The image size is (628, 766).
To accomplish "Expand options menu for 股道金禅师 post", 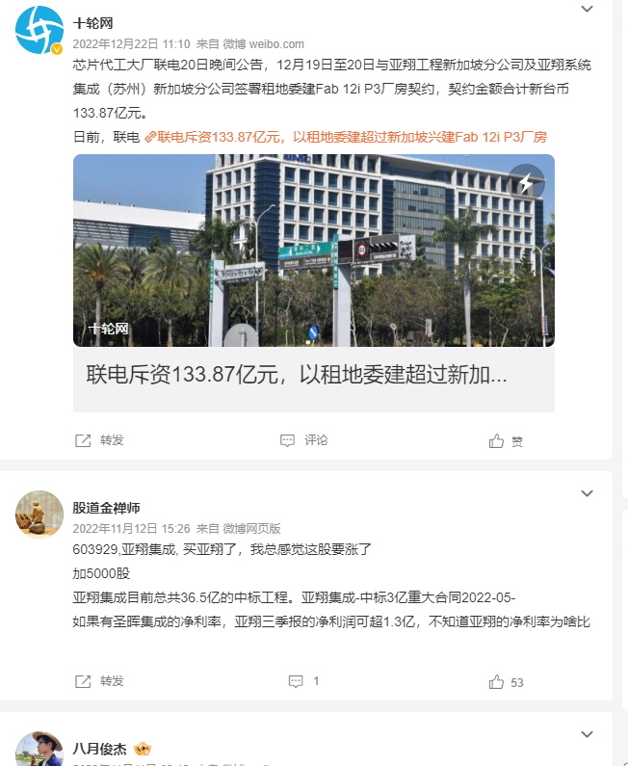I will click(x=587, y=493).
